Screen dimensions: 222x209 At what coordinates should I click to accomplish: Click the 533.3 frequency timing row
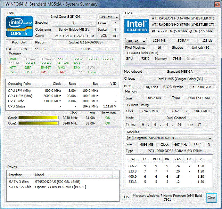point(169,171)
